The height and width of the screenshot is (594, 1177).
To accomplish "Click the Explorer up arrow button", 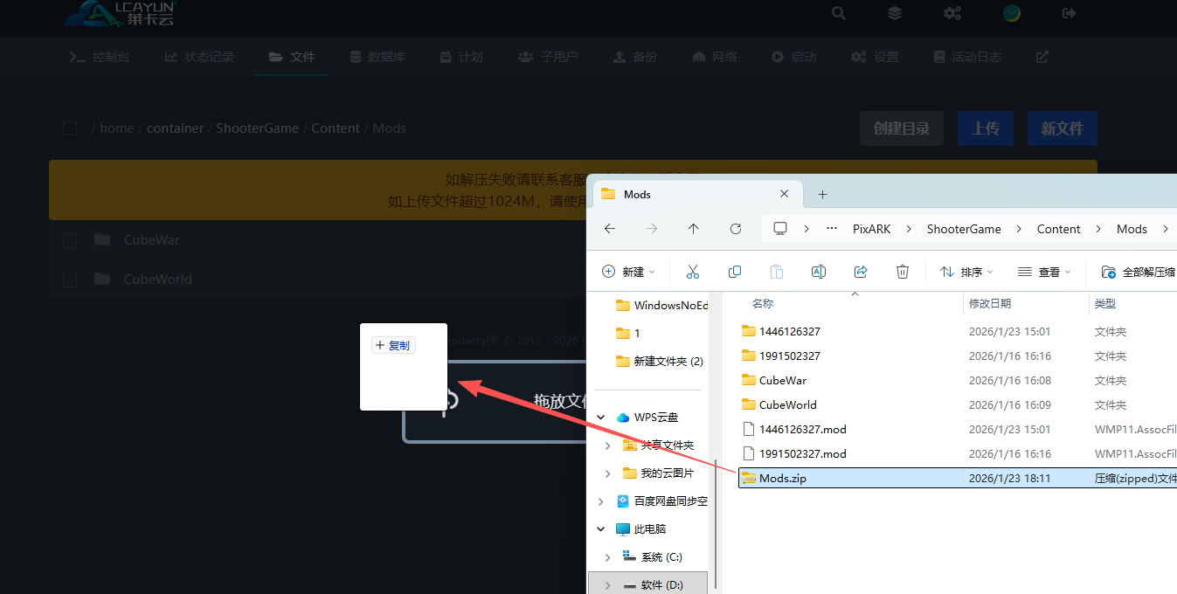I will pyautogui.click(x=694, y=229).
